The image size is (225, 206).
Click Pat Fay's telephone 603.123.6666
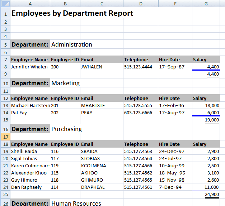click(138, 113)
